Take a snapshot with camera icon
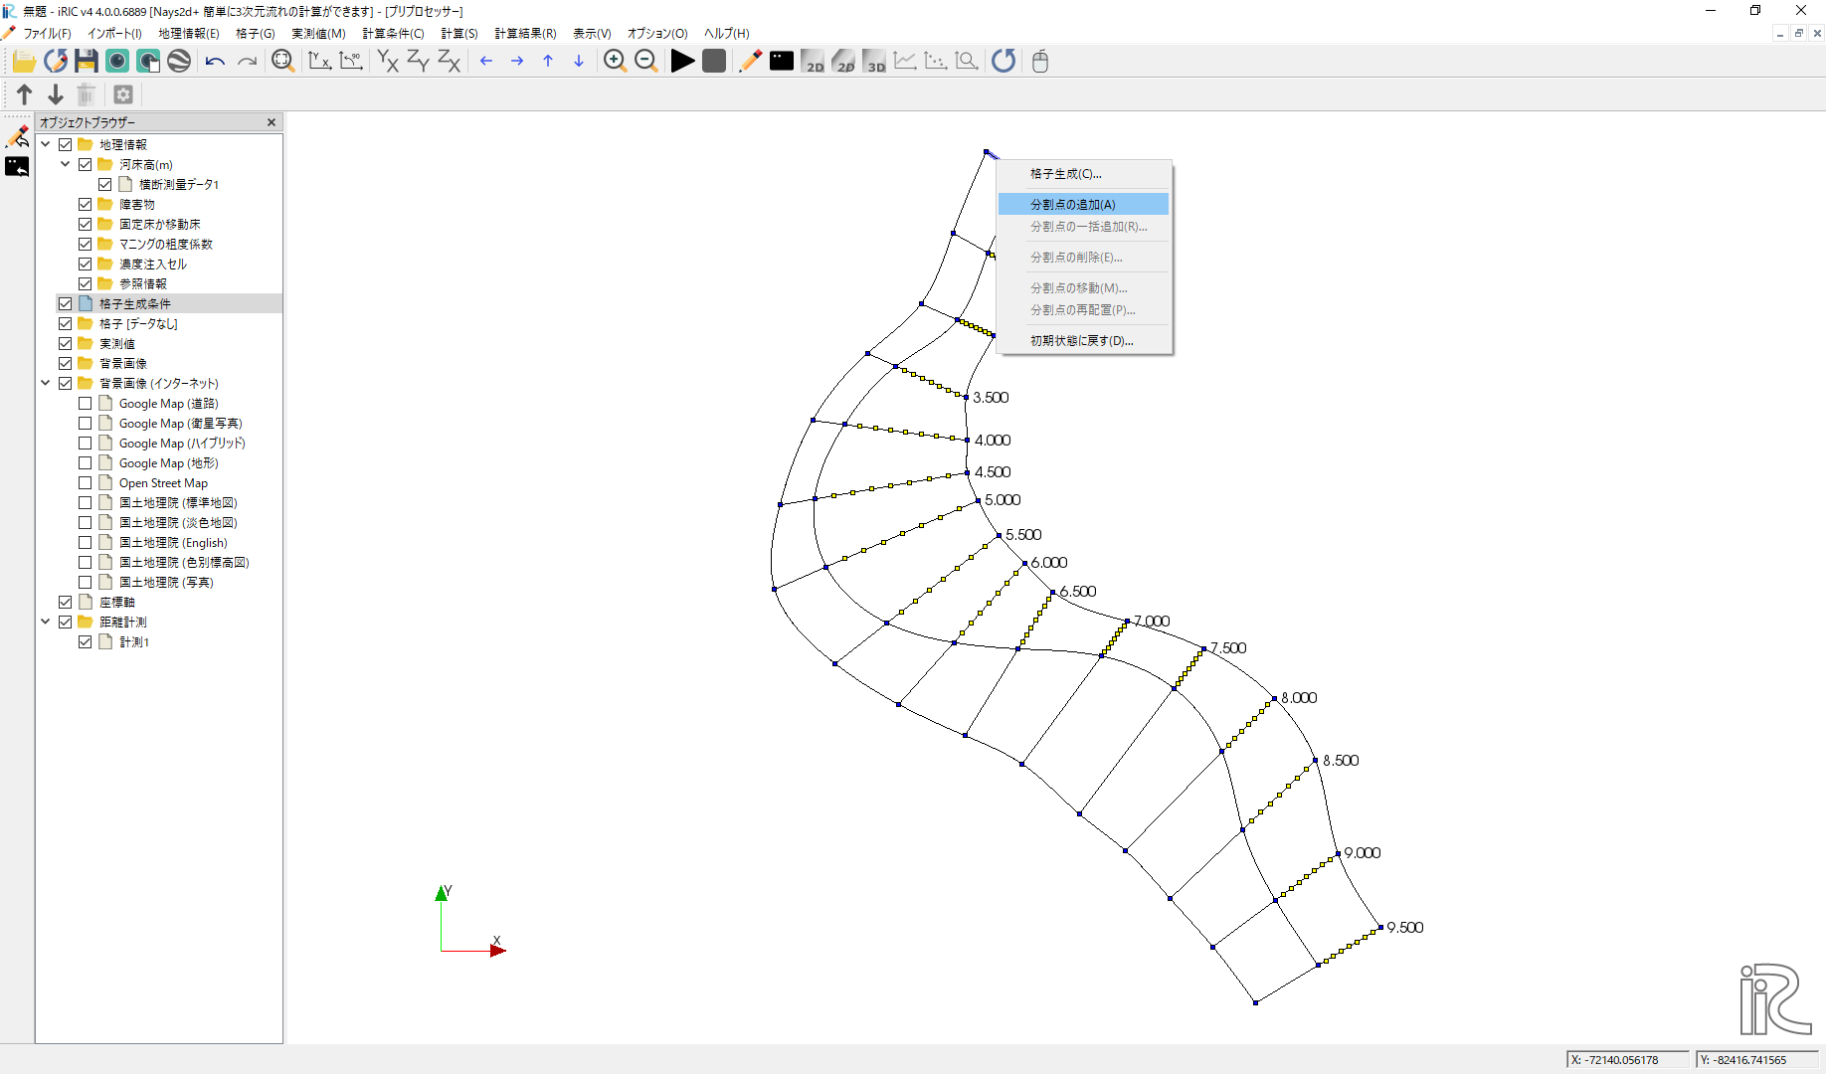 pos(117,62)
